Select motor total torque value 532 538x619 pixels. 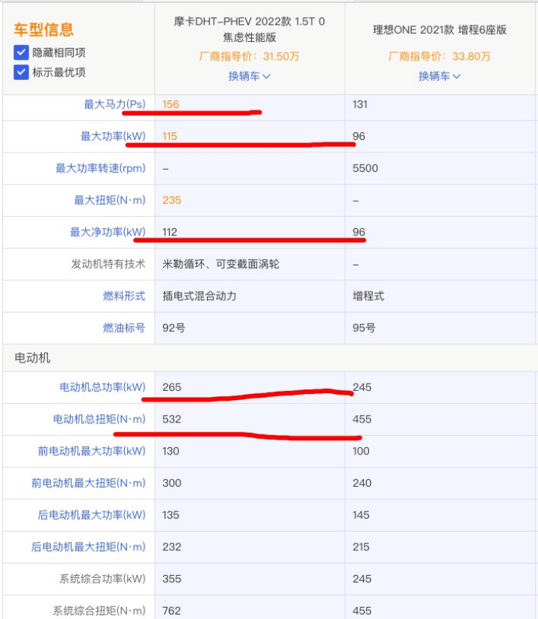[172, 419]
